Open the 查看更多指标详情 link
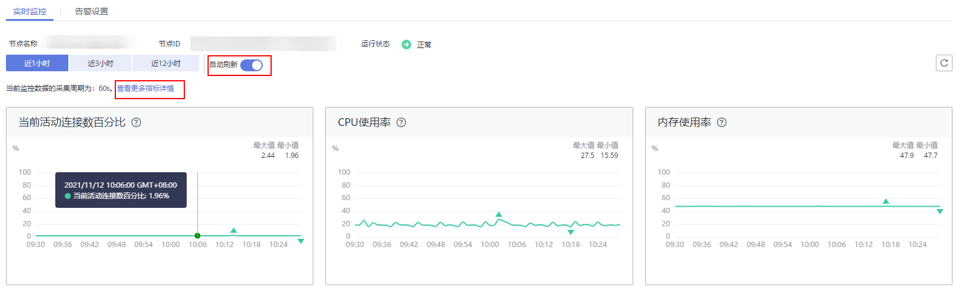Image resolution: width=962 pixels, height=291 pixels. click(x=146, y=88)
